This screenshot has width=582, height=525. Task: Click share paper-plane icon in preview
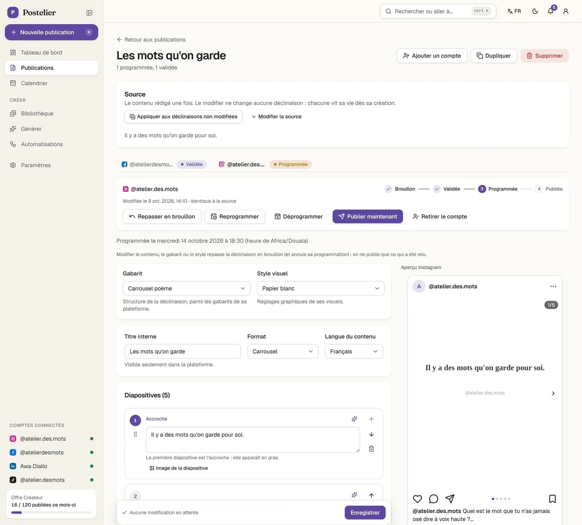point(450,499)
